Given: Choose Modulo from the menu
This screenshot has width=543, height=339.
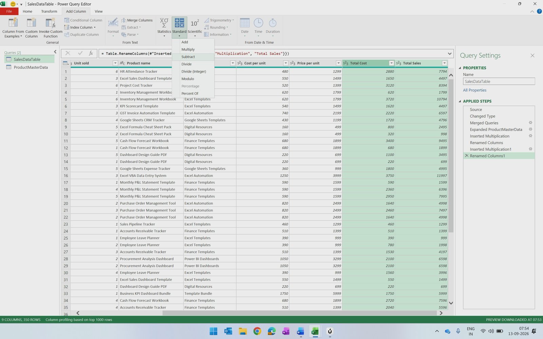Looking at the screenshot, I should (x=193, y=79).
